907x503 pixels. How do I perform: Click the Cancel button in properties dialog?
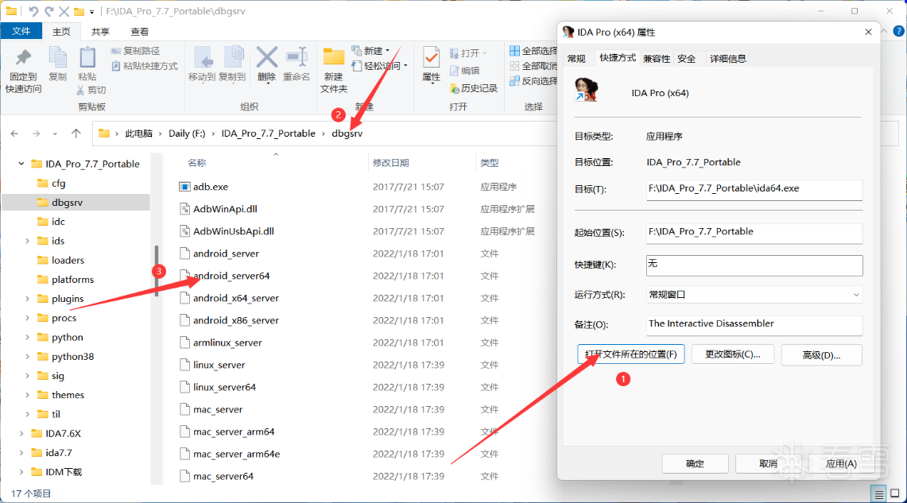pos(768,464)
